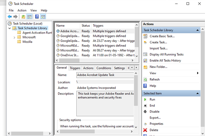
Task: Switch to the Settings tab
Action: click(x=119, y=68)
